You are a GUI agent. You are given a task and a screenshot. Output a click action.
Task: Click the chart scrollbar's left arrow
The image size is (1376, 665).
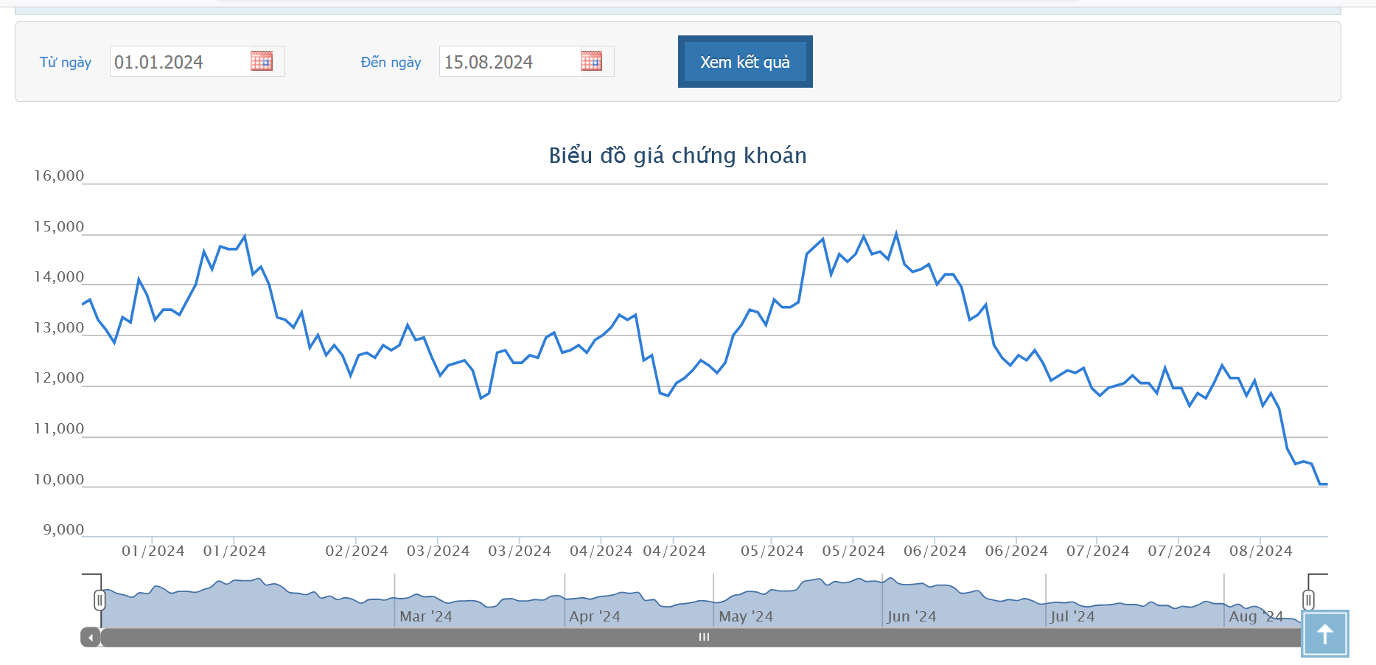91,638
